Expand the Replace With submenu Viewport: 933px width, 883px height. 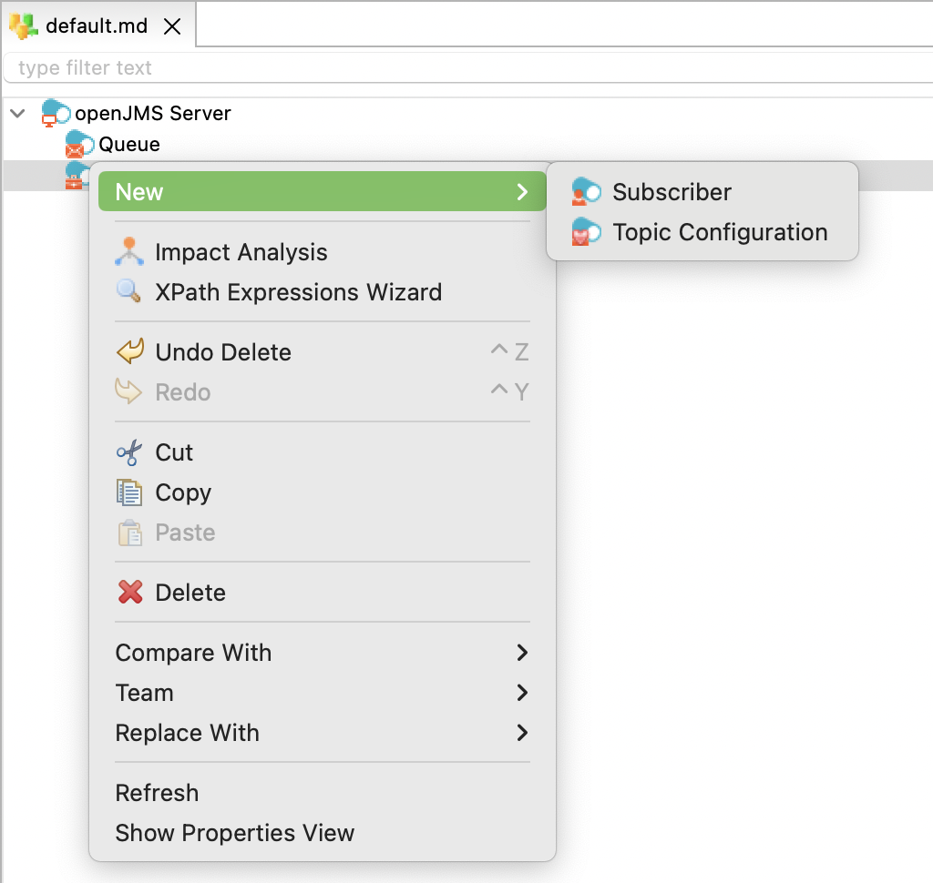click(x=522, y=733)
